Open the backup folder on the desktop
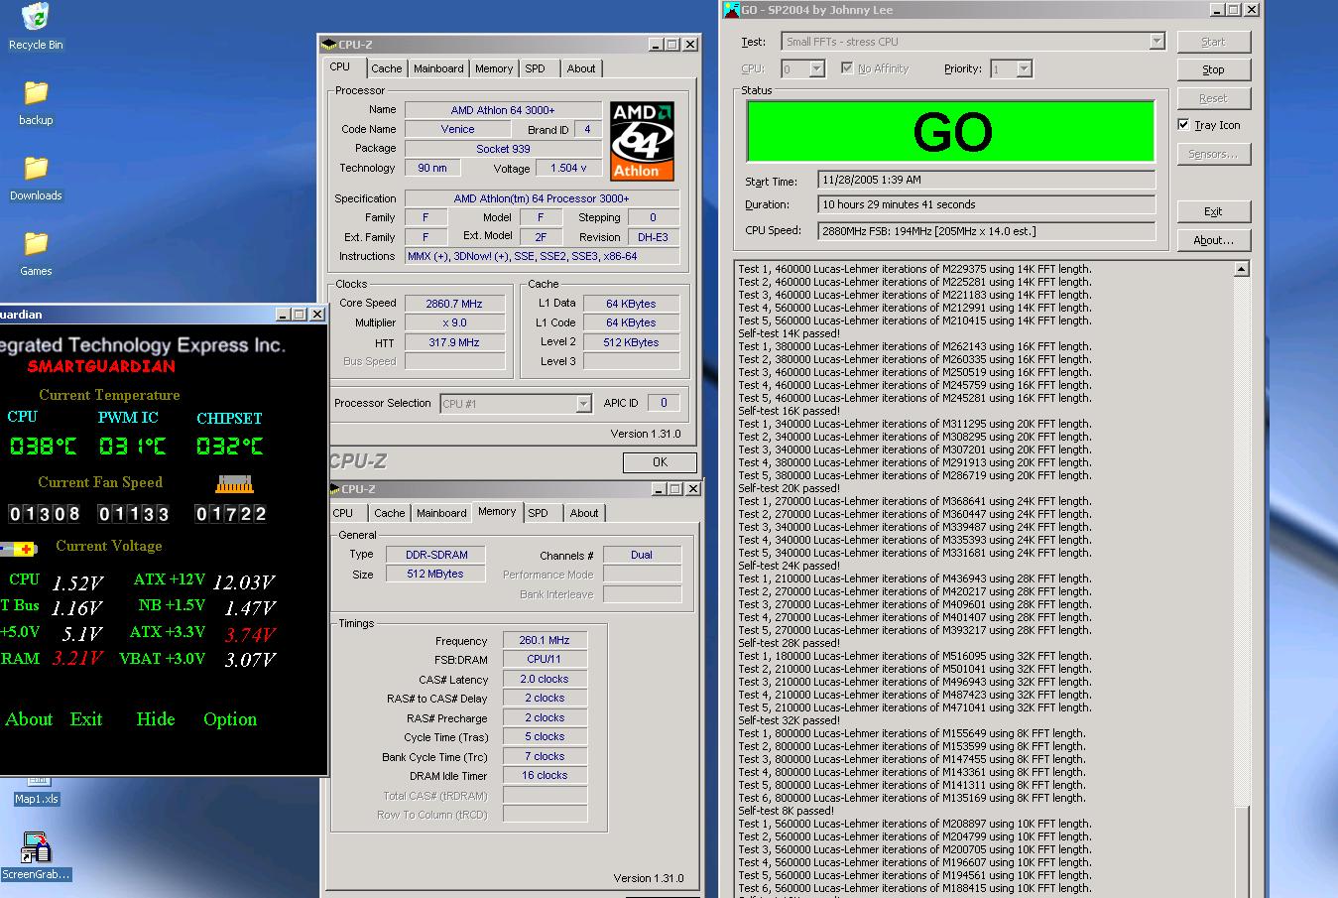 click(36, 102)
